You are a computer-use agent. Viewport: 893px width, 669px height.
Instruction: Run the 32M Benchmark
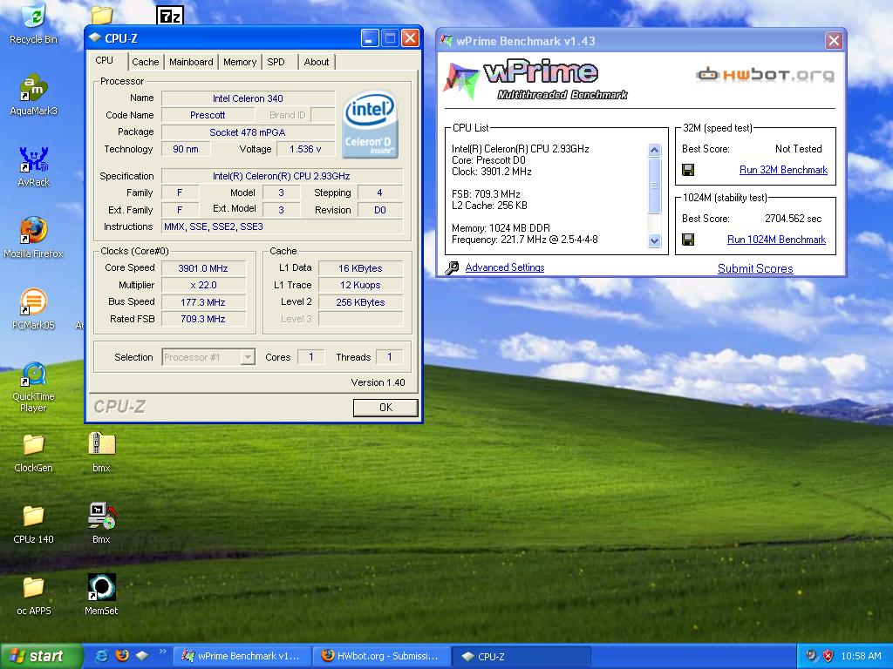click(783, 170)
